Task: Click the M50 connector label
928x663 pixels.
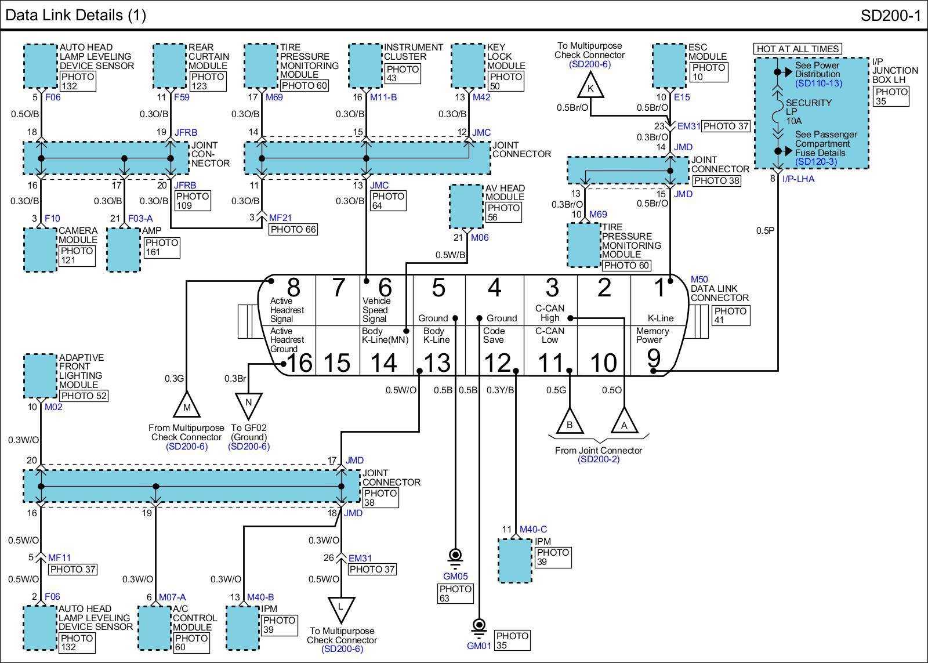Action: (x=699, y=280)
